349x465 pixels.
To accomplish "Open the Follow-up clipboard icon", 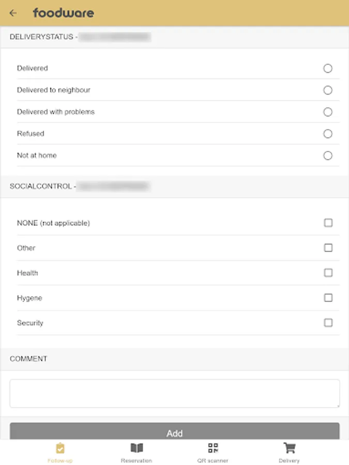I will click(60, 448).
